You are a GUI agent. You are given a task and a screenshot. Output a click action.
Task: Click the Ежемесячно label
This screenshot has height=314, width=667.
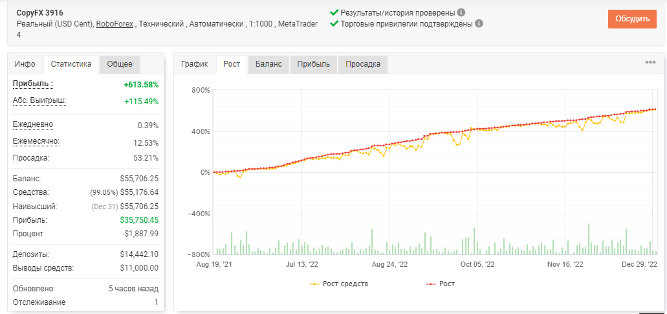(x=36, y=141)
